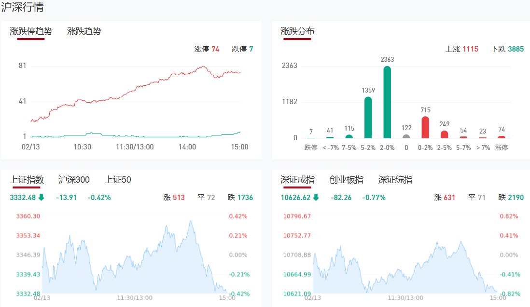Open the 深证综指 tab
530x307 pixels.
(395, 180)
